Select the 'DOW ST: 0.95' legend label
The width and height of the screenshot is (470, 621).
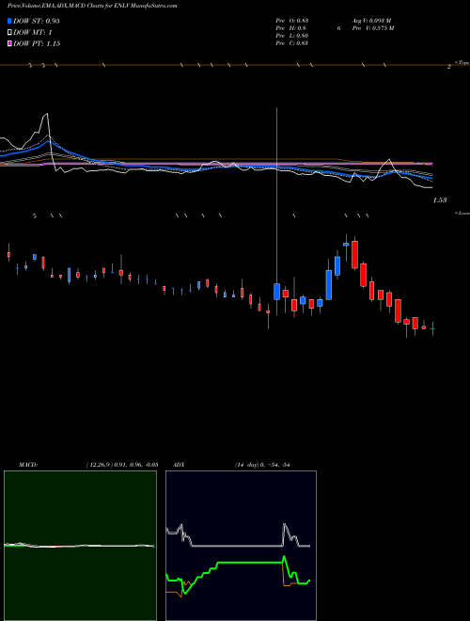37,21
